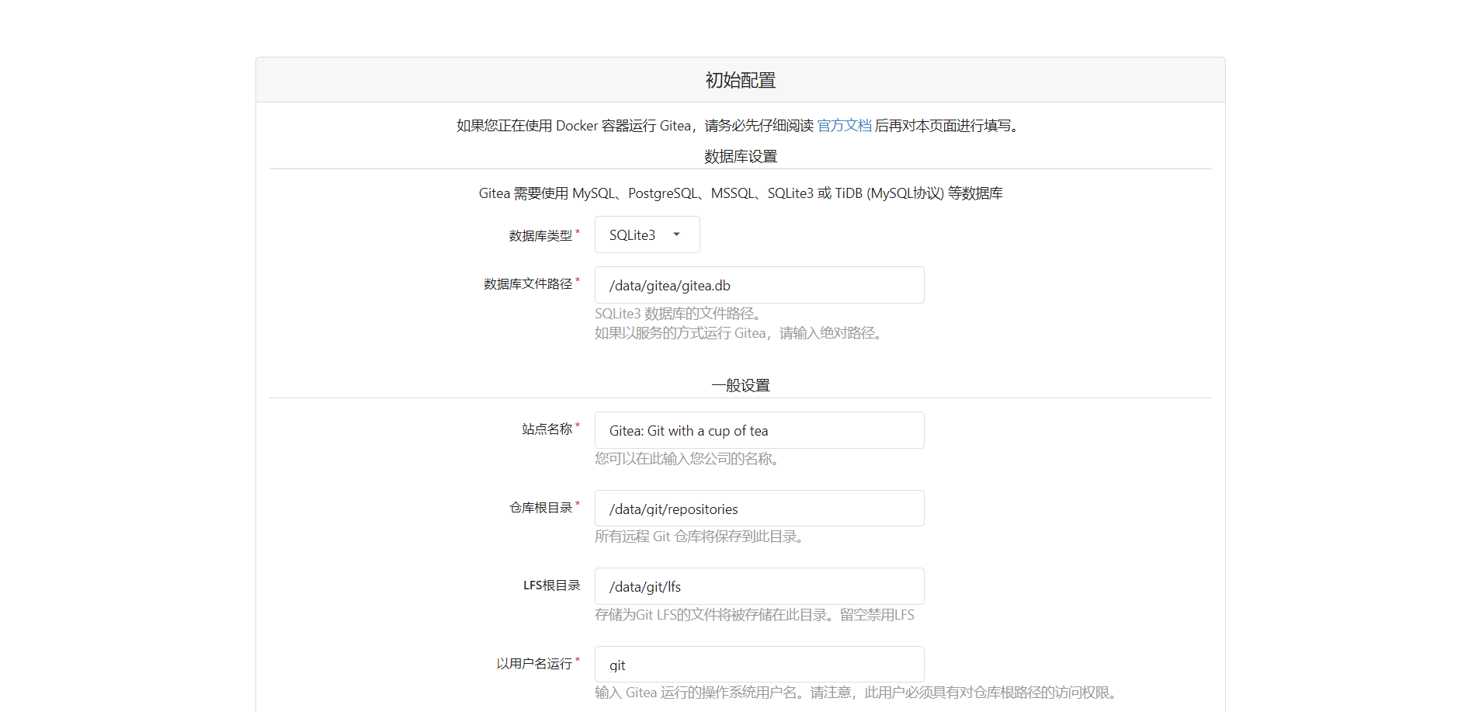
Task: Click the LFS根目录 label
Action: [x=552, y=585]
